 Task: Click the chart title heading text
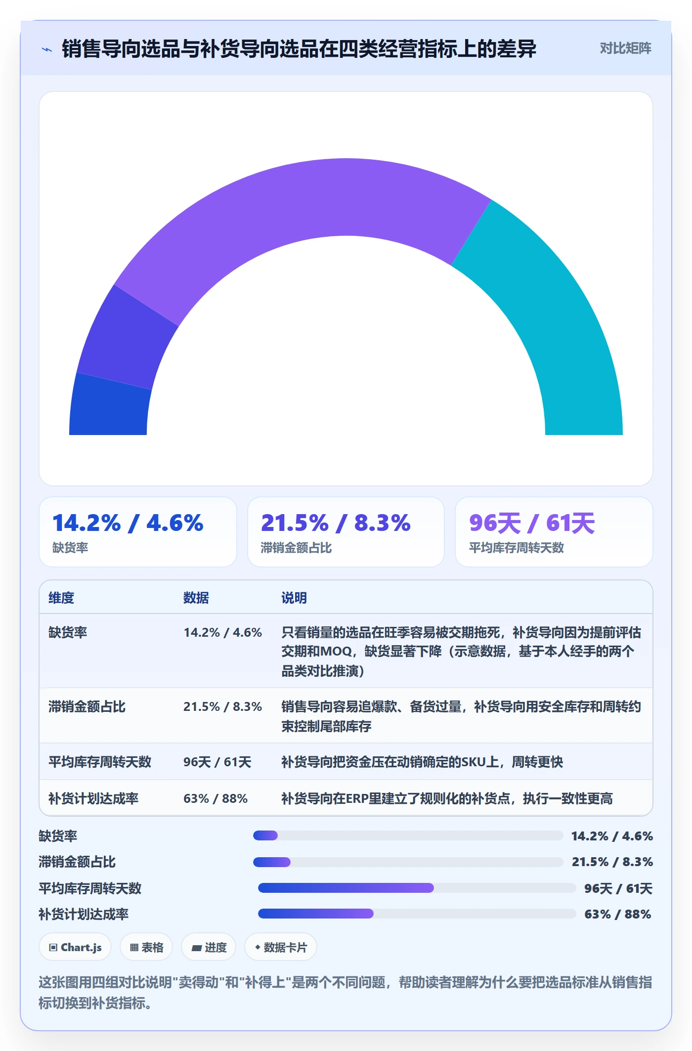click(x=299, y=49)
